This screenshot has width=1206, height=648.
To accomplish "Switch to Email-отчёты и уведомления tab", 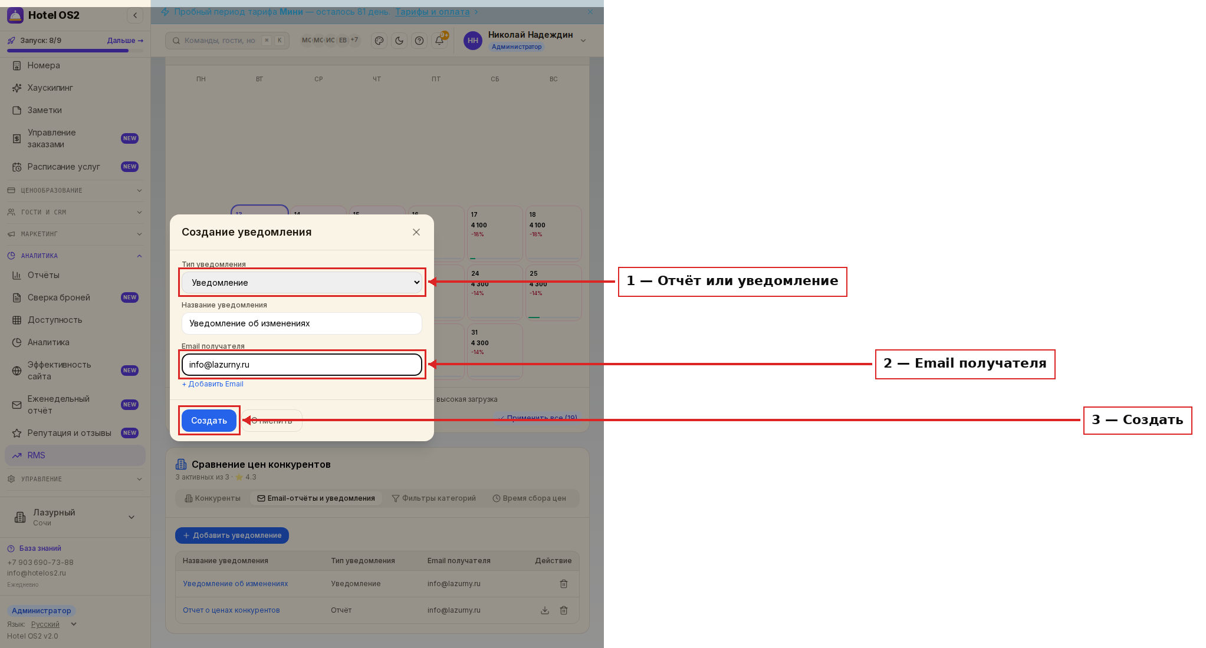I will coord(316,498).
